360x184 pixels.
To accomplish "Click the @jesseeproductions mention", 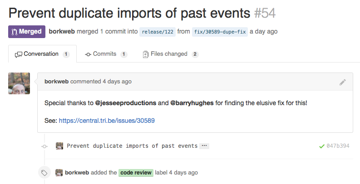I will [125, 103].
